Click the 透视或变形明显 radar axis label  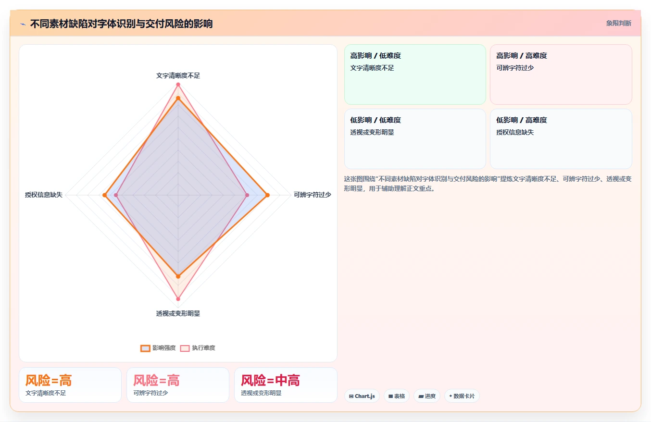coord(178,313)
